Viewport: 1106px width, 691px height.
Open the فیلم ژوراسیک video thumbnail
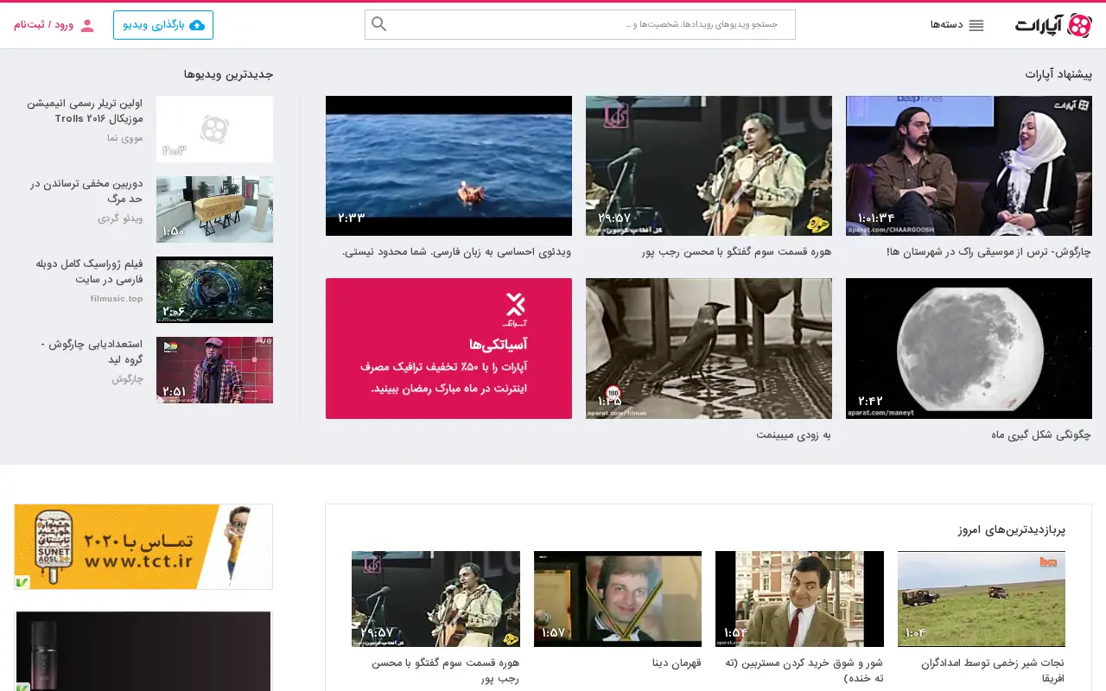(214, 289)
